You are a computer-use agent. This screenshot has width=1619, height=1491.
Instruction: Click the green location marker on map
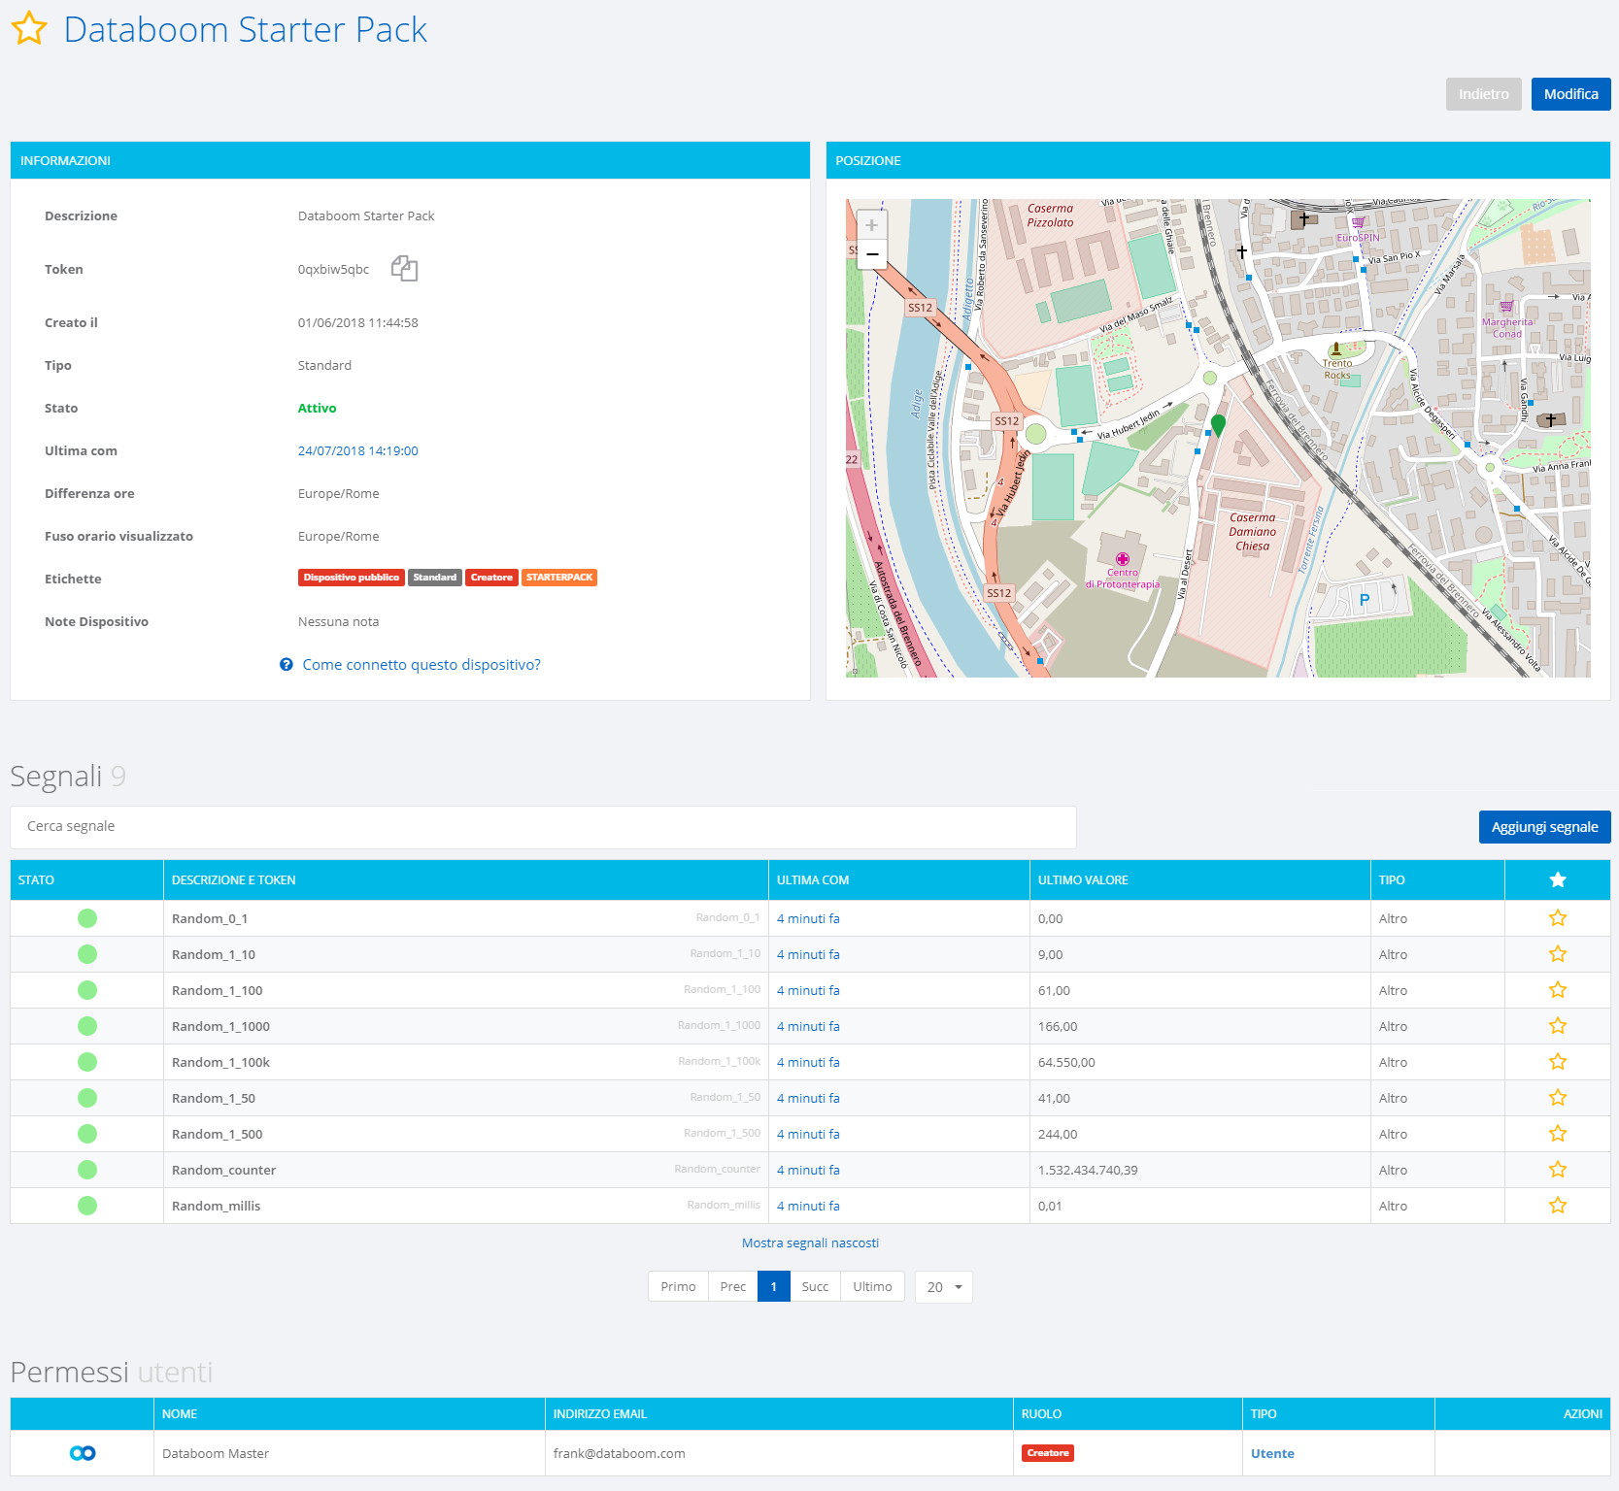pos(1218,425)
